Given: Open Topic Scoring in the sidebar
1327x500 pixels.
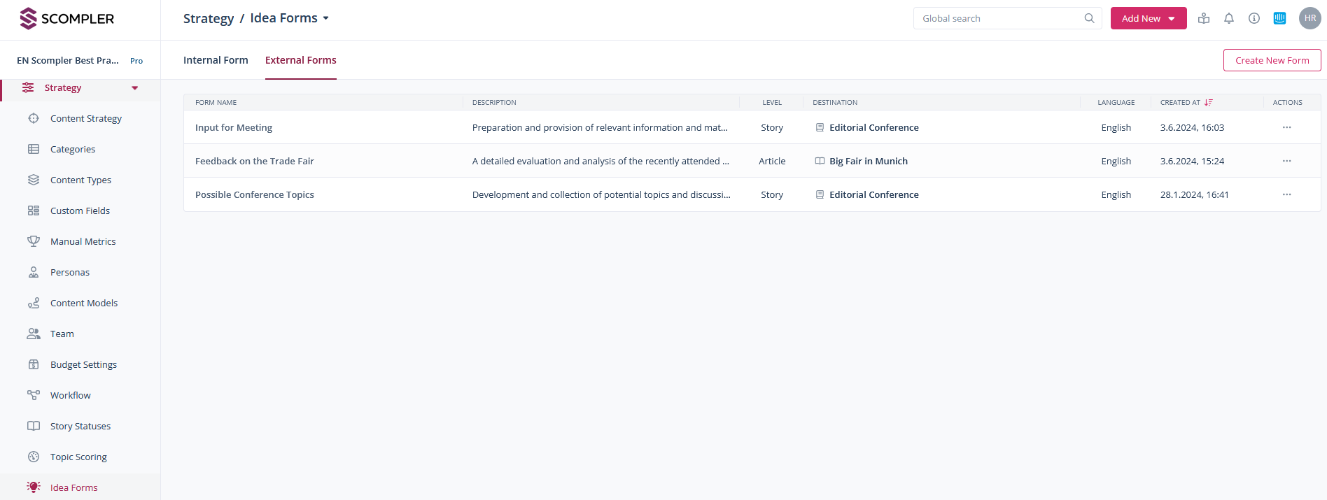Looking at the screenshot, I should [78, 457].
